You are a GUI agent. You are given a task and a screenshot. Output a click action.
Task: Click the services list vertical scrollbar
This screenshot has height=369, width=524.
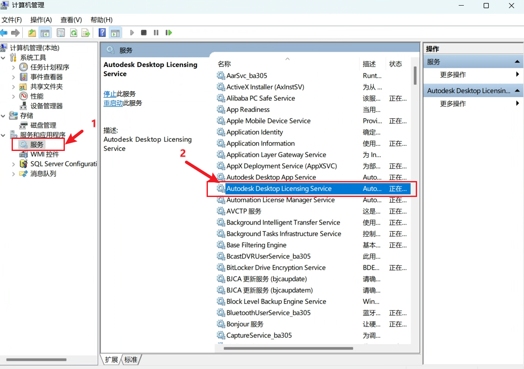[415, 76]
